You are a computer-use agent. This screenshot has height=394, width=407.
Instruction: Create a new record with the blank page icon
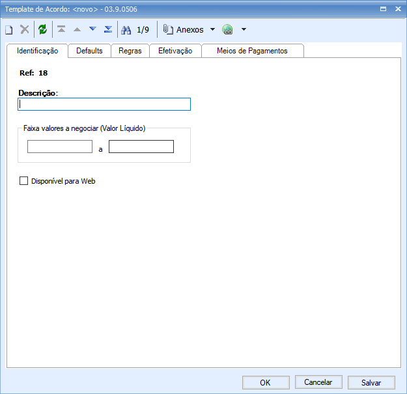pyautogui.click(x=9, y=29)
